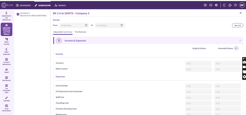Click the Capium logo

(7, 5)
